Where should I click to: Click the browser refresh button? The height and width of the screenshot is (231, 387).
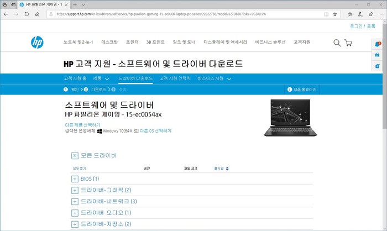pos(27,14)
